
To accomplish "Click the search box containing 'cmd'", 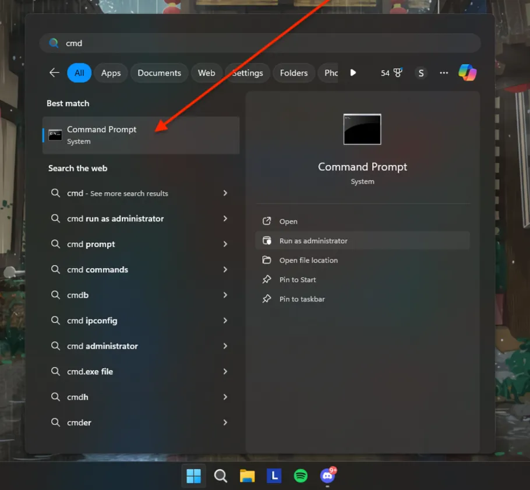I will click(260, 43).
